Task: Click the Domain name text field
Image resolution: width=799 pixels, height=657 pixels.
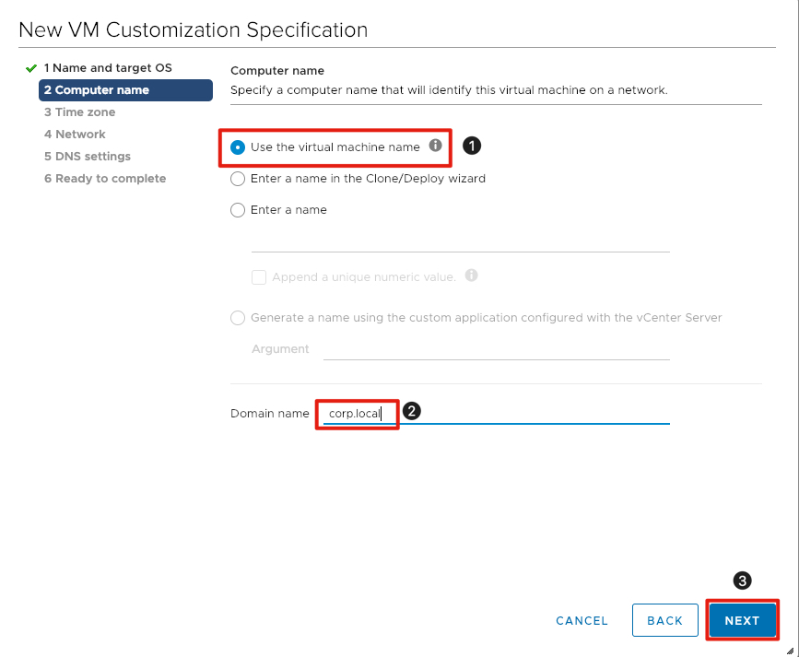Action: (535, 414)
